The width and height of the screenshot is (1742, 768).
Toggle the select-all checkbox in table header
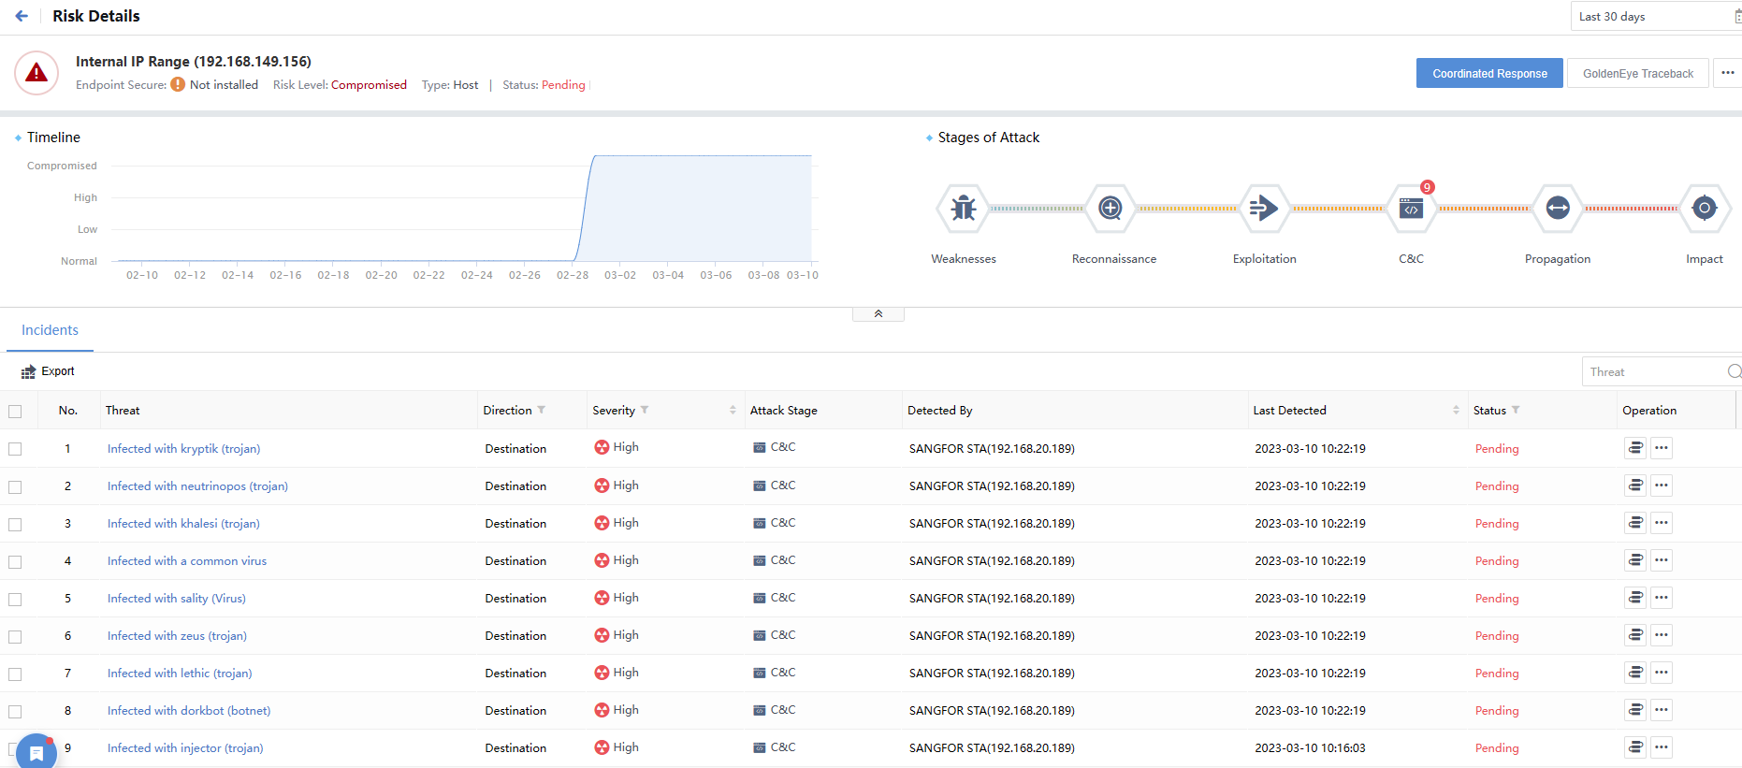pos(15,412)
